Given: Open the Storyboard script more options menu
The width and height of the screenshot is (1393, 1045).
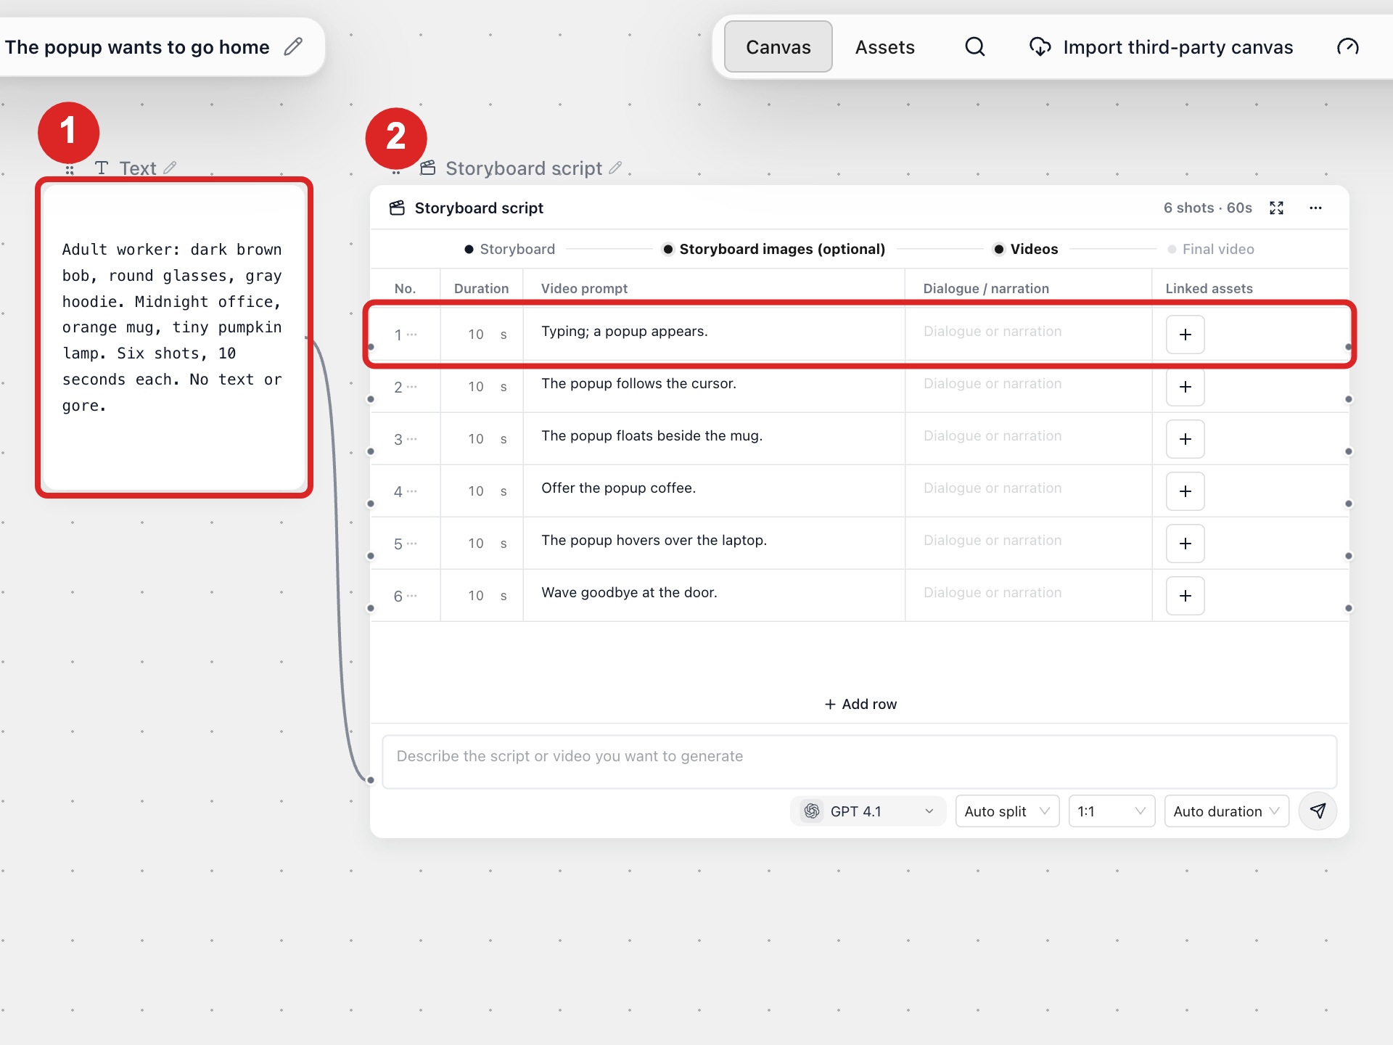Looking at the screenshot, I should tap(1315, 208).
